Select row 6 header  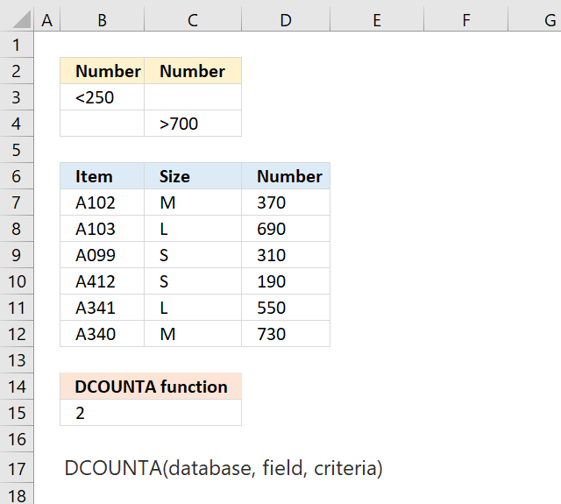[17, 176]
